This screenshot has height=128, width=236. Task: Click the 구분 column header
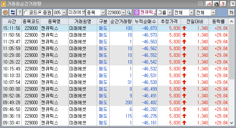click(103, 22)
